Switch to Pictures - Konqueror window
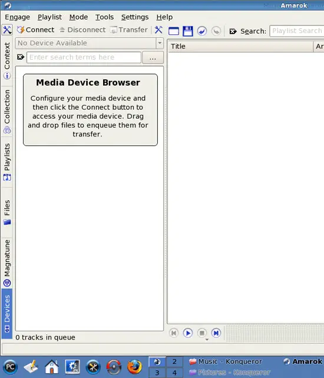This screenshot has width=324, height=378. point(230,373)
